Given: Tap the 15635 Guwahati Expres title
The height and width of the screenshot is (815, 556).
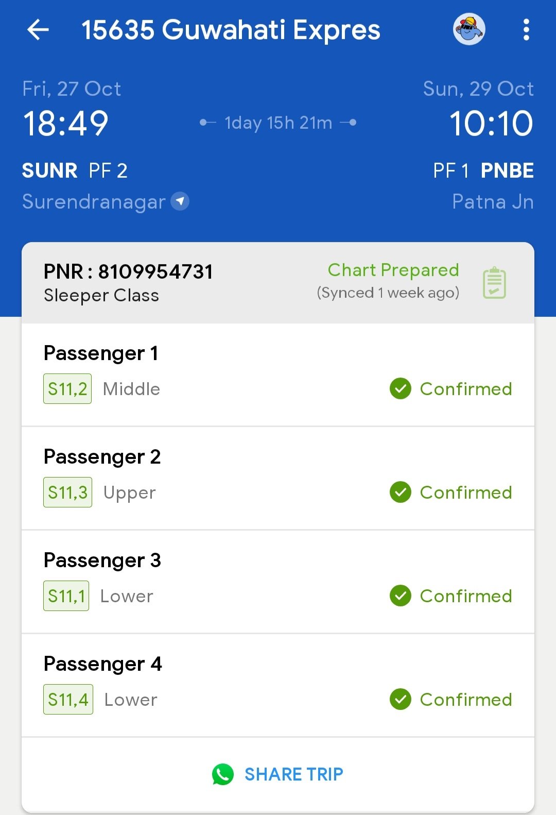Looking at the screenshot, I should pyautogui.click(x=231, y=30).
